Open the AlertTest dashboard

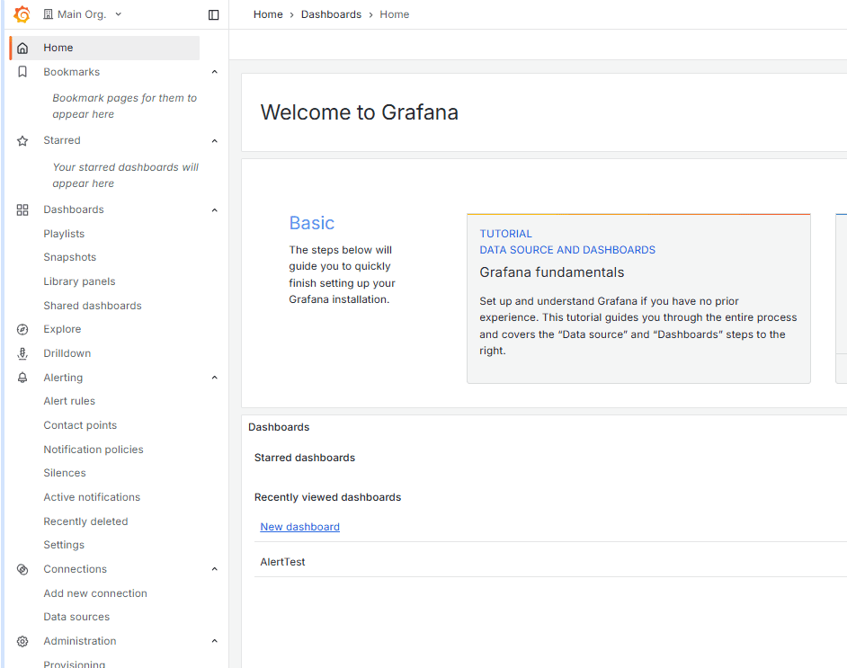282,562
